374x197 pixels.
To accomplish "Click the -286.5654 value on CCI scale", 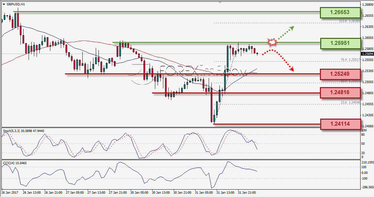I will click(368, 187).
